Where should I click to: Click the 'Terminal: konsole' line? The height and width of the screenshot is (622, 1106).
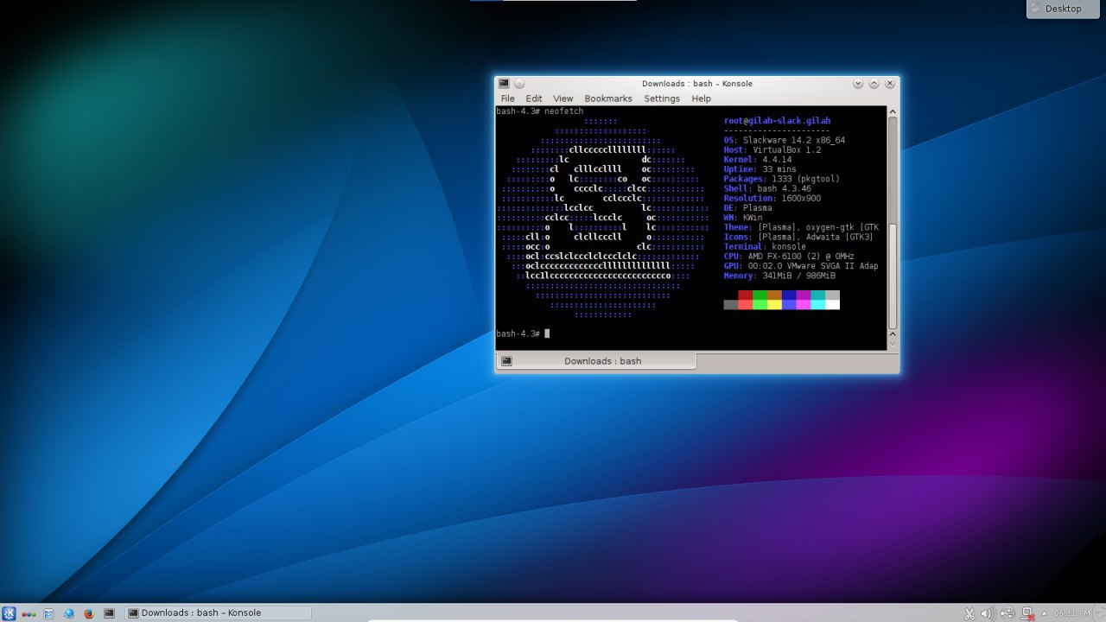tap(765, 247)
